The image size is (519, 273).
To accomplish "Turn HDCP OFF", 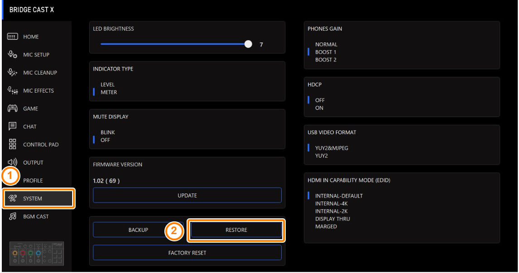I will point(320,100).
